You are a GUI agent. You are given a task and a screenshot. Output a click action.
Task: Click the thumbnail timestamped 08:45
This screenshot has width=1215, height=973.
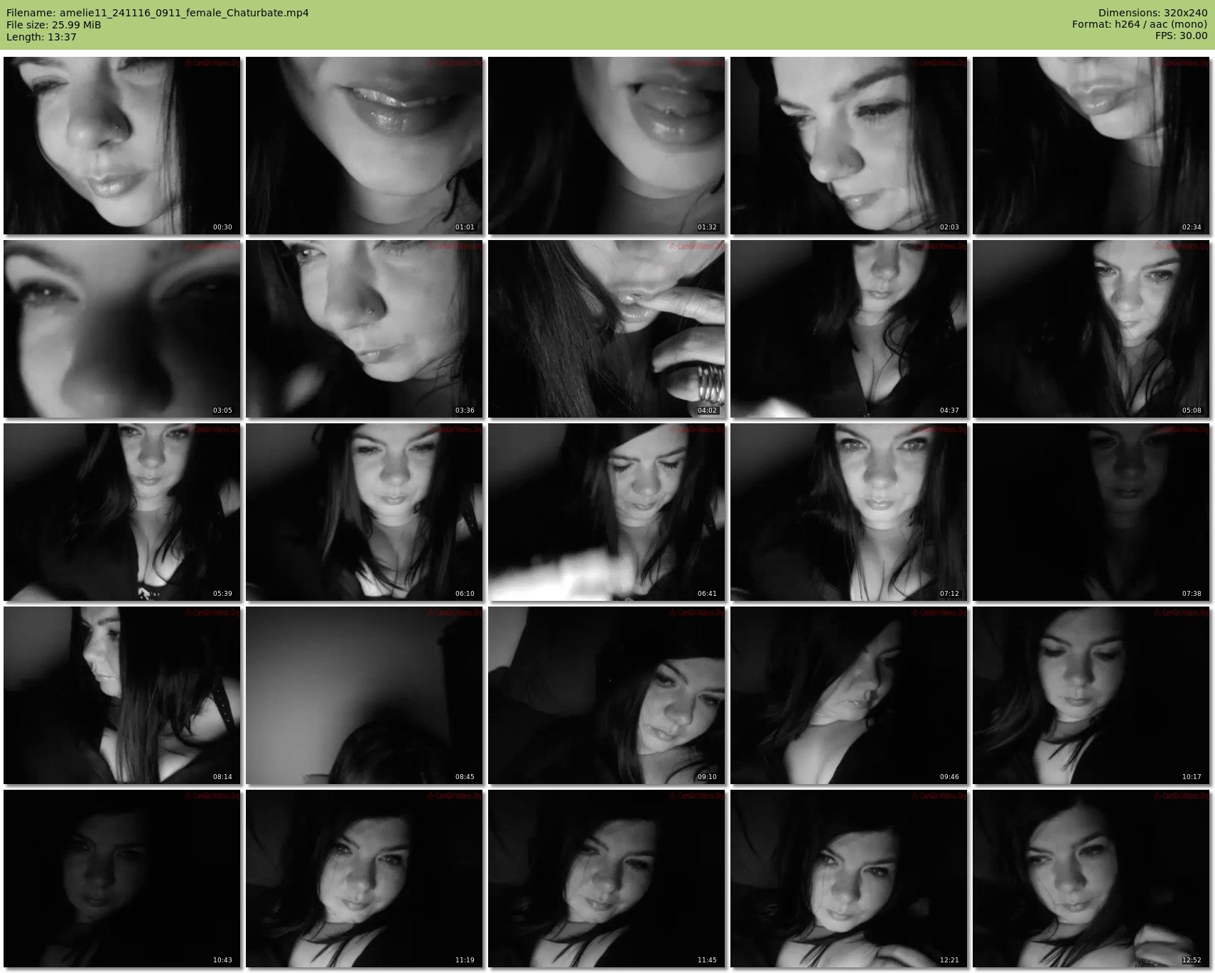click(364, 695)
